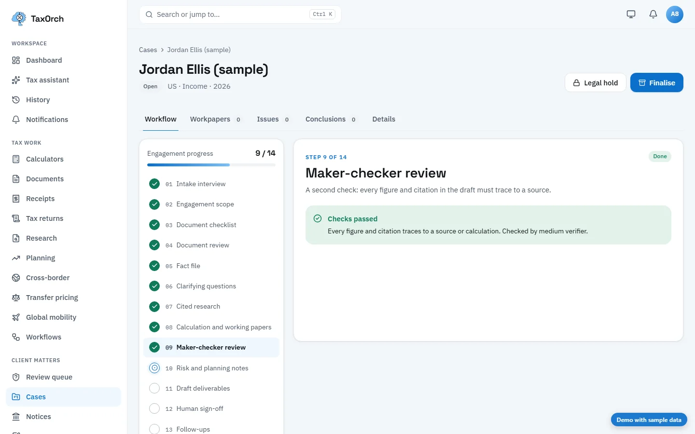Switch to the Conclusions tab
695x434 pixels.
point(331,119)
